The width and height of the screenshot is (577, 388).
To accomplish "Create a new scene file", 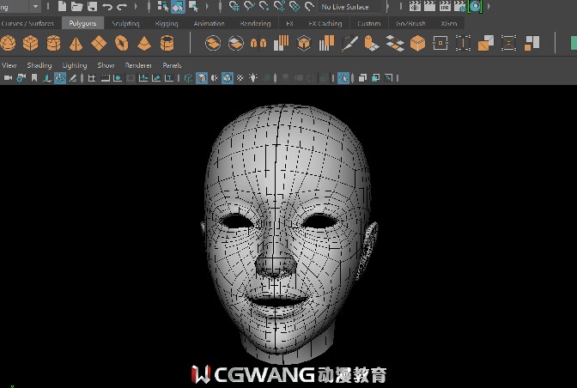I will click(62, 6).
